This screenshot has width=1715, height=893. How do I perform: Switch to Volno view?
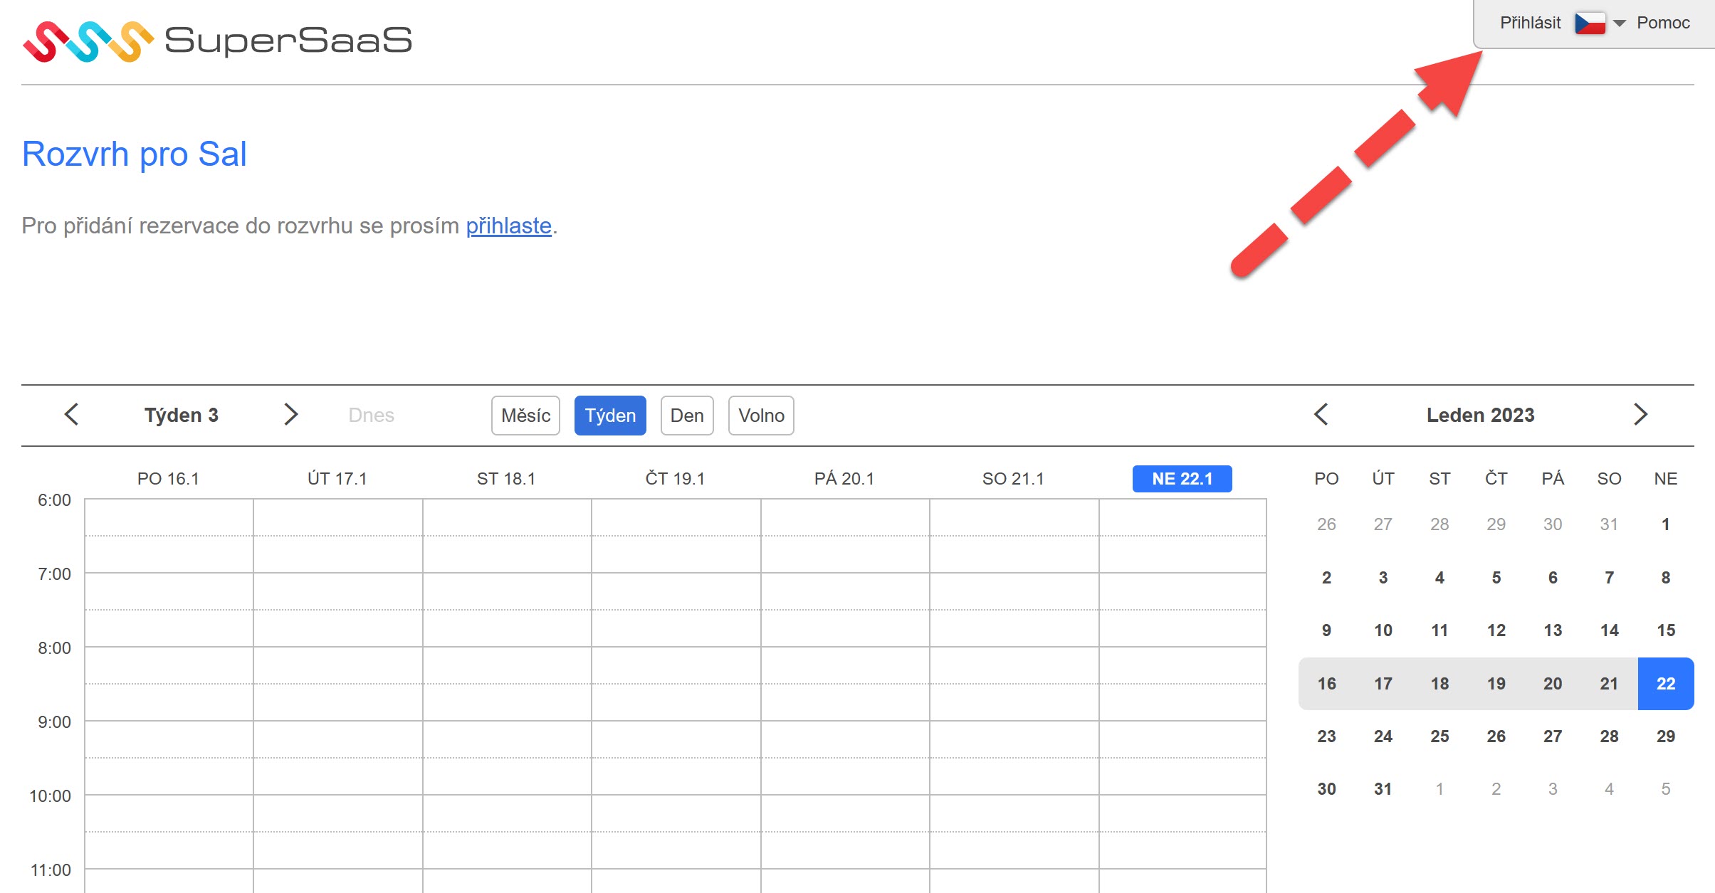pyautogui.click(x=761, y=416)
